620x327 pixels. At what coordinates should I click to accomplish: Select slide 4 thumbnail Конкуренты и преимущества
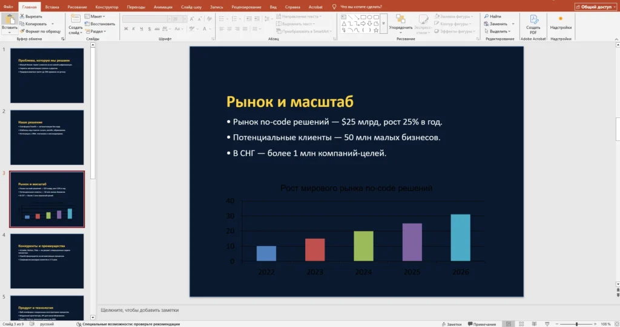point(47,261)
